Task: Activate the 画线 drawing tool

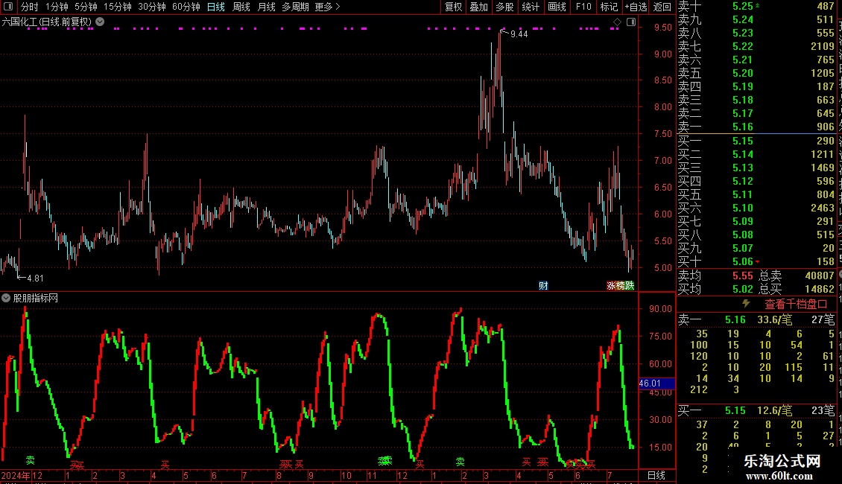Action: click(x=557, y=7)
